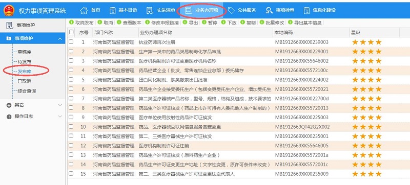410x185 pixels.
Task: Check the box for row 5 蛋白同化制剂
Action: (x=71, y=79)
